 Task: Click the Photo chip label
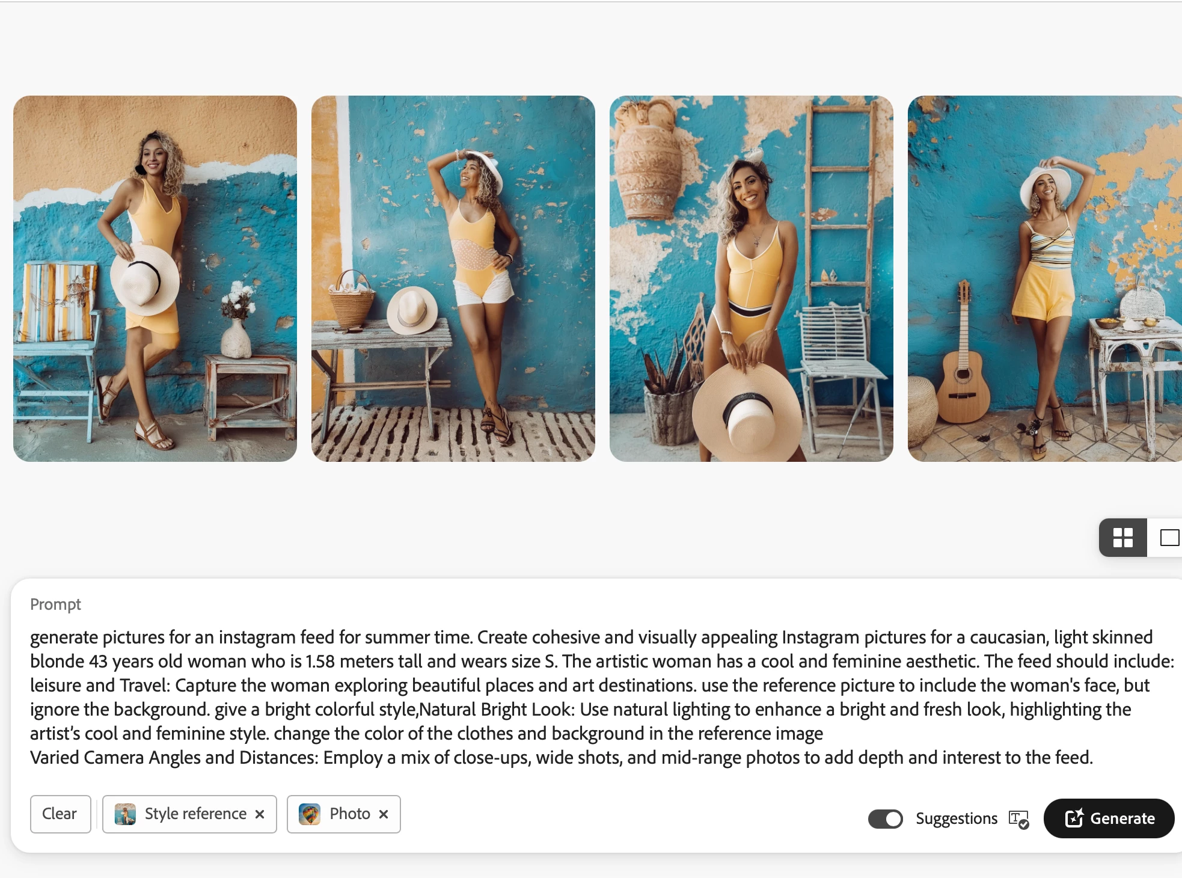[350, 814]
